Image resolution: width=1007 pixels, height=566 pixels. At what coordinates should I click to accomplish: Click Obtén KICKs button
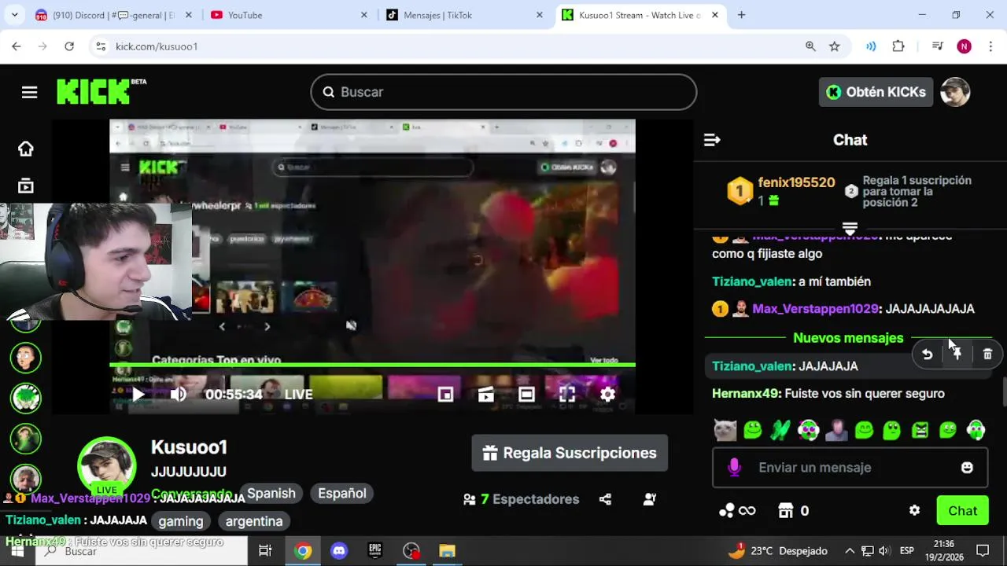(876, 92)
